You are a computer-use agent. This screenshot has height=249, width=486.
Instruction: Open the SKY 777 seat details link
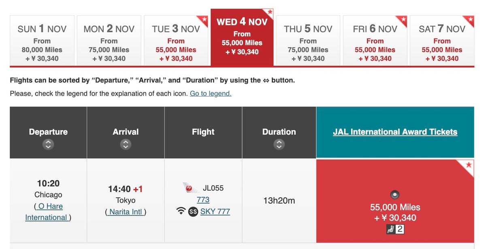pyautogui.click(x=215, y=211)
